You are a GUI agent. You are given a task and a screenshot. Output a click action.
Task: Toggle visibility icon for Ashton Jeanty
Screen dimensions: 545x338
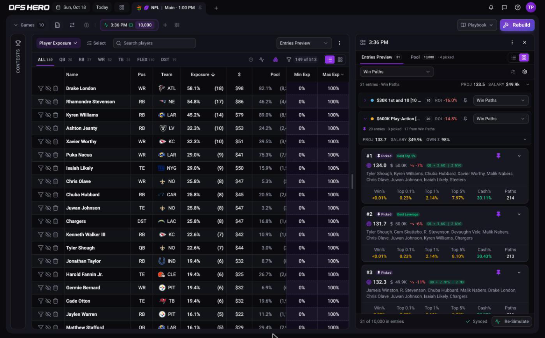48,128
